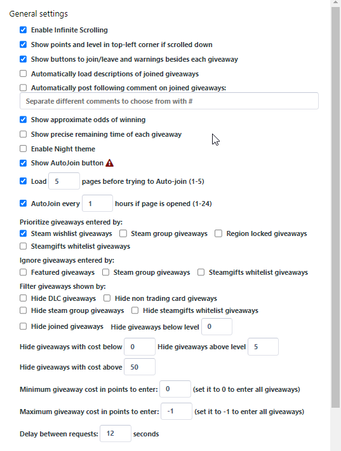
Task: Check Featured giveaways under Ignore section
Action: (x=23, y=272)
